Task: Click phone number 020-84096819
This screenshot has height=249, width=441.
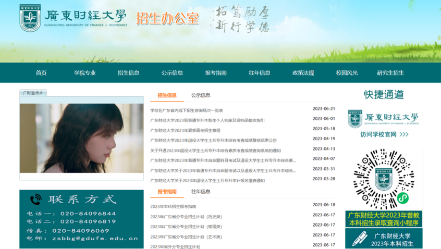Action: point(88,221)
